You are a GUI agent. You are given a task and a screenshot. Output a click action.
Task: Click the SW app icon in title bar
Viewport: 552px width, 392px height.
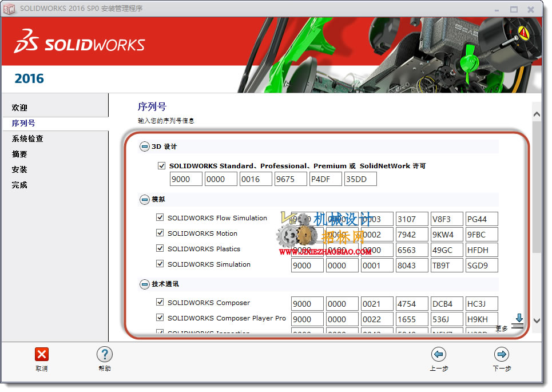(9, 9)
